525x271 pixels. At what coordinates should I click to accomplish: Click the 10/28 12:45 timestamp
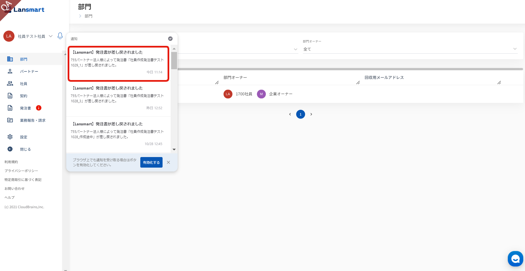click(153, 144)
